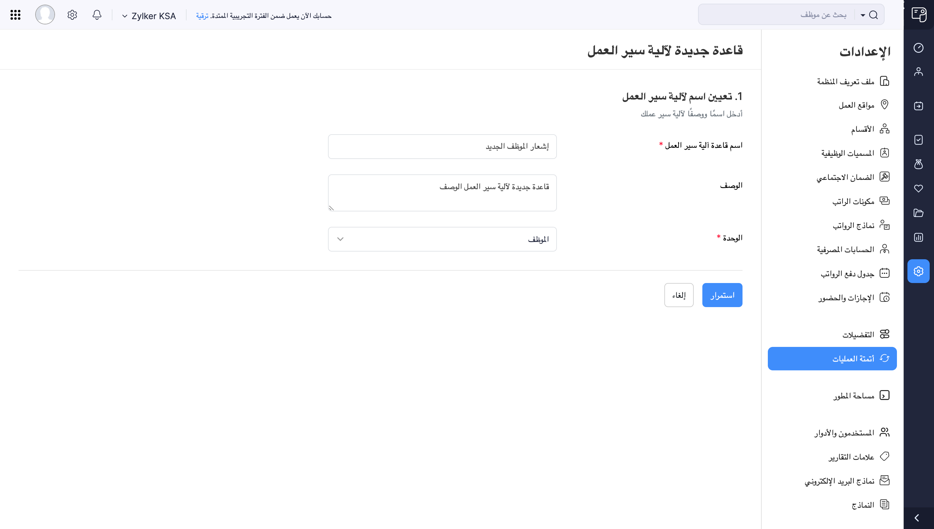Open the apps grid launcher
This screenshot has height=529, width=934.
pyautogui.click(x=15, y=15)
